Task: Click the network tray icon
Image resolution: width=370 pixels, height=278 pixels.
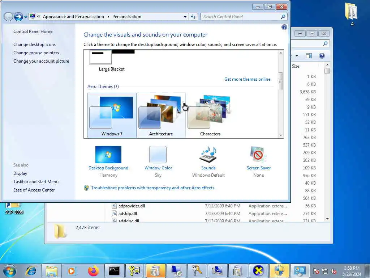Action: click(x=325, y=271)
